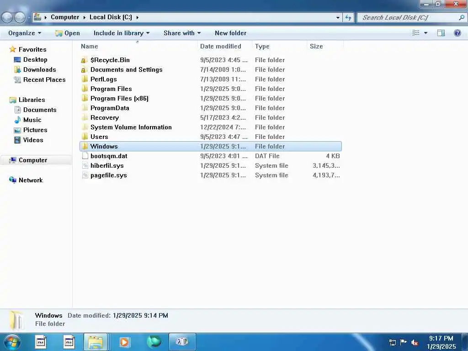Viewport: 468px width, 351px height.
Task: Click Computer in the address breadcrumb
Action: click(65, 17)
